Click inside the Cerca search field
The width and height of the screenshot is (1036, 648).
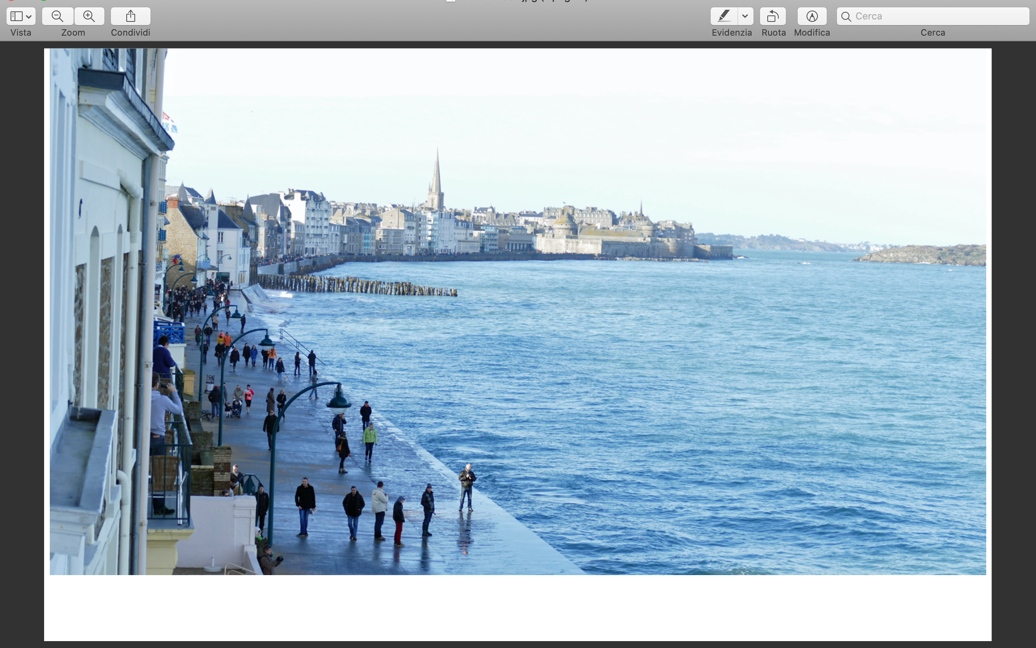(x=938, y=16)
